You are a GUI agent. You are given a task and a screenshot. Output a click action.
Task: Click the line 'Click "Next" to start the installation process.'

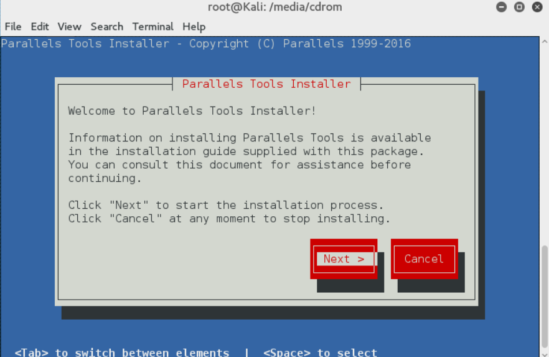pos(226,205)
